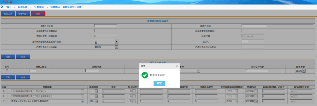Open the 是否使用增值税发票系统升级版 dropdown
317x106 pixels.
coord(106,42)
